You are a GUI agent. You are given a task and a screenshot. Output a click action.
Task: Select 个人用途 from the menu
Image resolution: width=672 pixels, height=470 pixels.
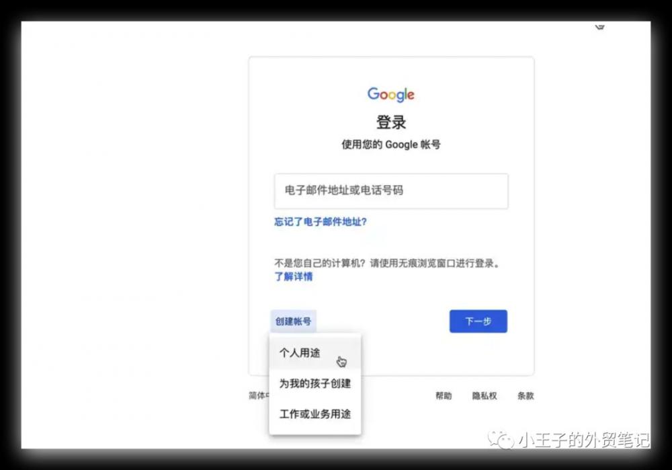315,353
